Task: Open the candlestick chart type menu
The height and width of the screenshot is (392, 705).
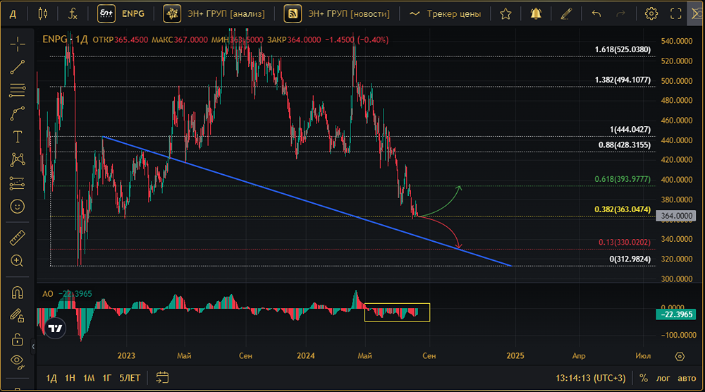Action: (x=43, y=14)
